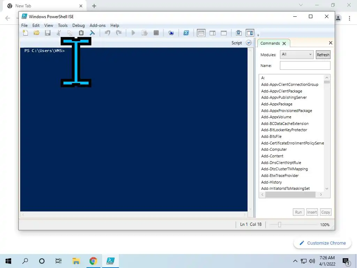The height and width of the screenshot is (268, 357).
Task: Click the zoom slider in status bar
Action: (280, 225)
